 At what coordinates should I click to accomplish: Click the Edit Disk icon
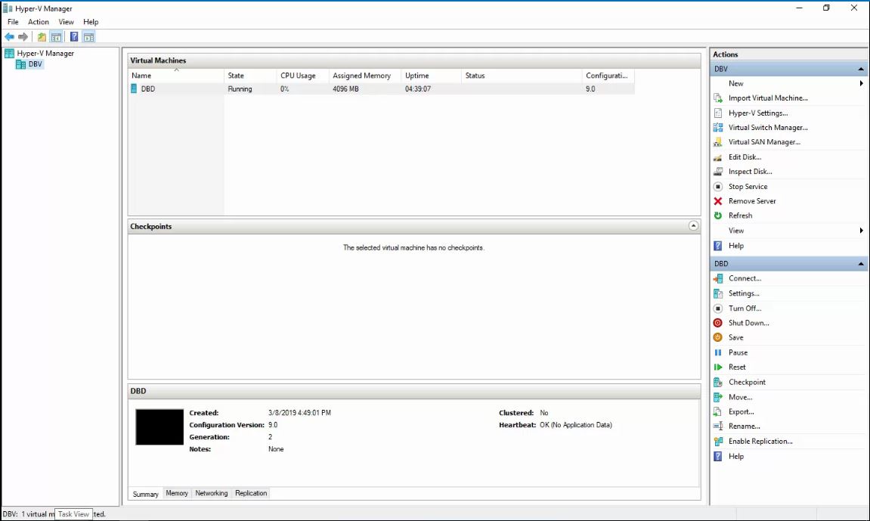718,157
